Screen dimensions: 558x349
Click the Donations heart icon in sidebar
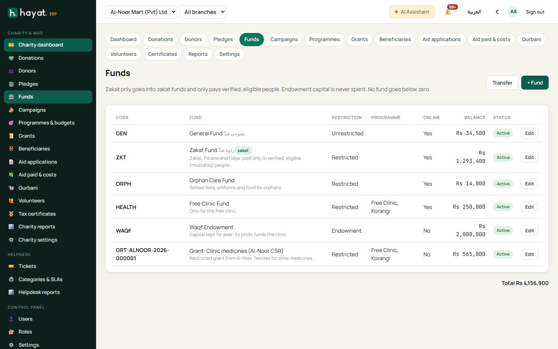tap(11, 58)
